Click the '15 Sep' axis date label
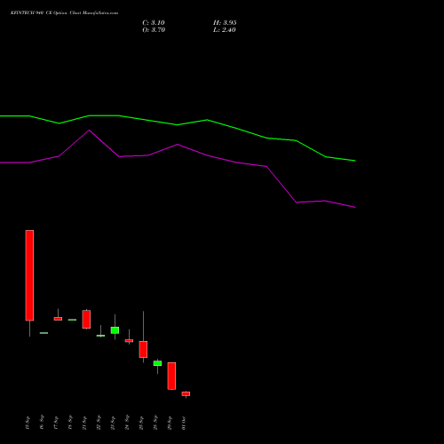The height and width of the screenshot is (444, 444). (28, 423)
